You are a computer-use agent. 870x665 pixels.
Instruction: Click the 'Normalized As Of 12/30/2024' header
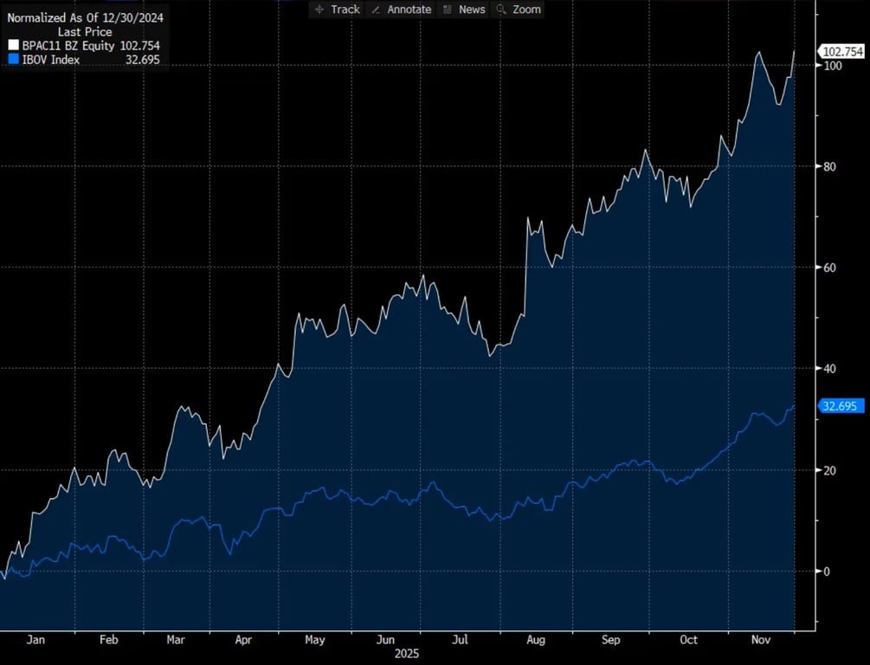(85, 17)
